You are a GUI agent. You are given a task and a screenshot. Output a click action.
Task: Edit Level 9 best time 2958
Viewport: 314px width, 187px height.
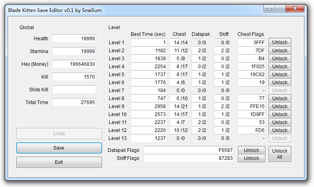point(149,106)
